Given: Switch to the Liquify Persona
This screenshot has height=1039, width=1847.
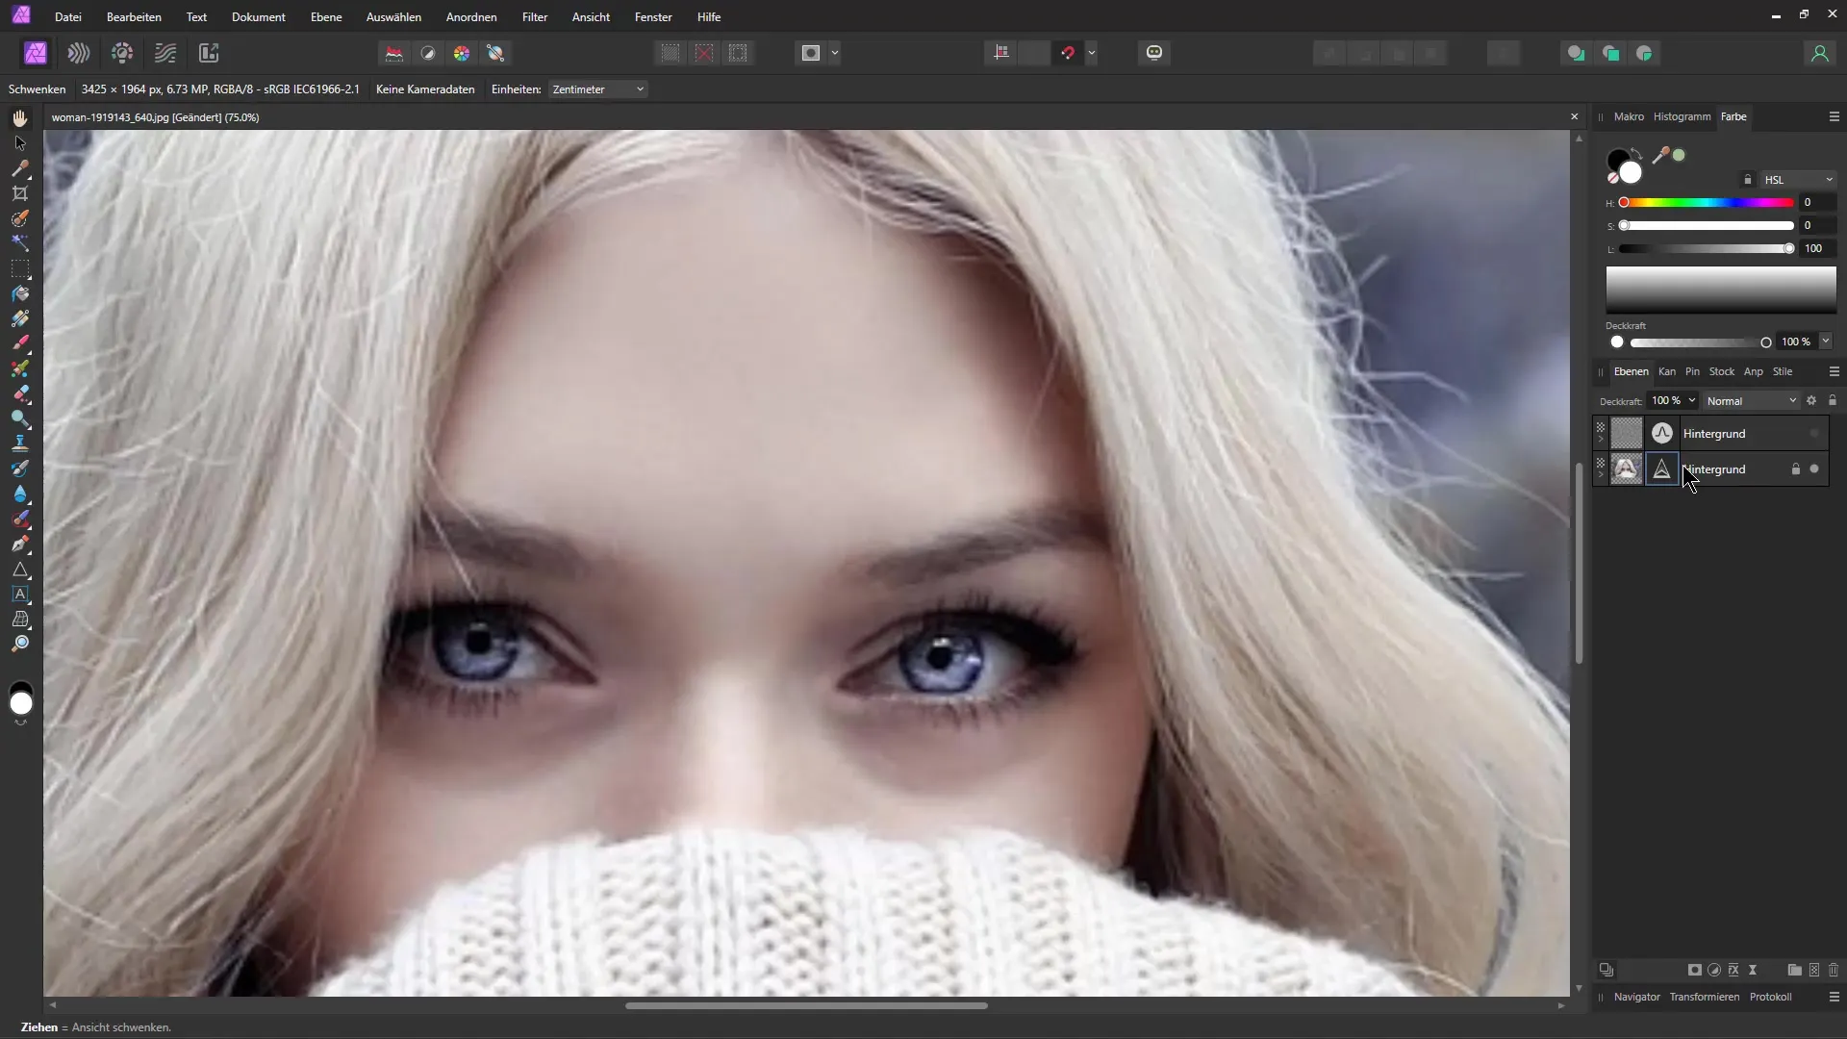Looking at the screenshot, I should tap(79, 53).
